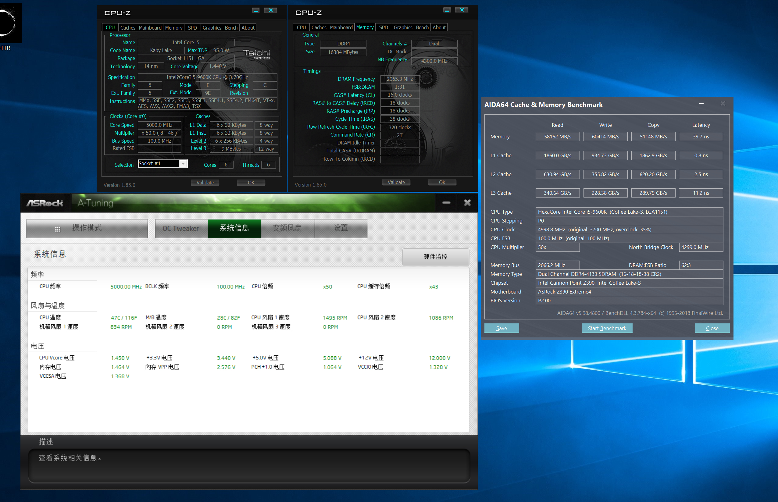Open Bench tab in right CPU-Z window
The height and width of the screenshot is (502, 778).
422,27
